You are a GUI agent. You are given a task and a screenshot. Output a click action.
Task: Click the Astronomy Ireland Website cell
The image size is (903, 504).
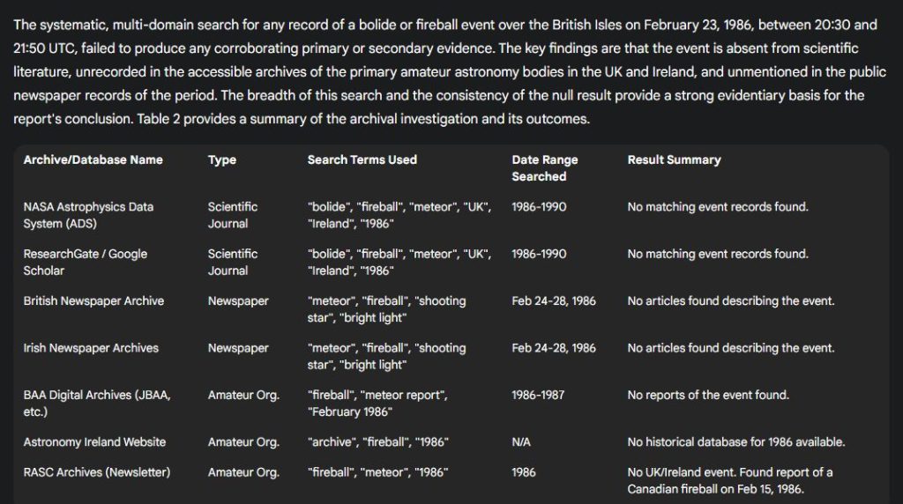[94, 441]
